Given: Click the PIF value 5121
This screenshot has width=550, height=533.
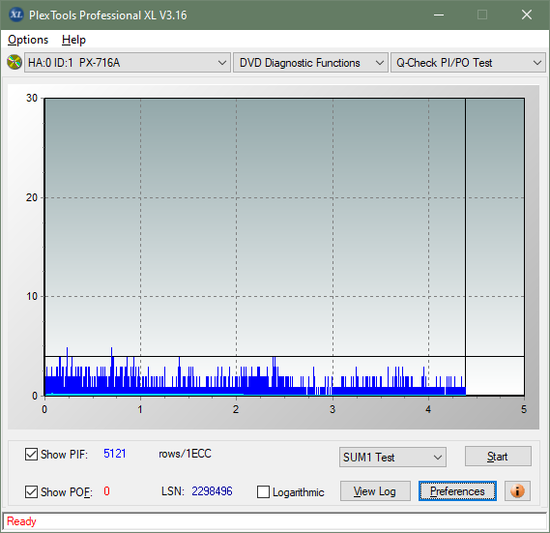Looking at the screenshot, I should pos(115,454).
